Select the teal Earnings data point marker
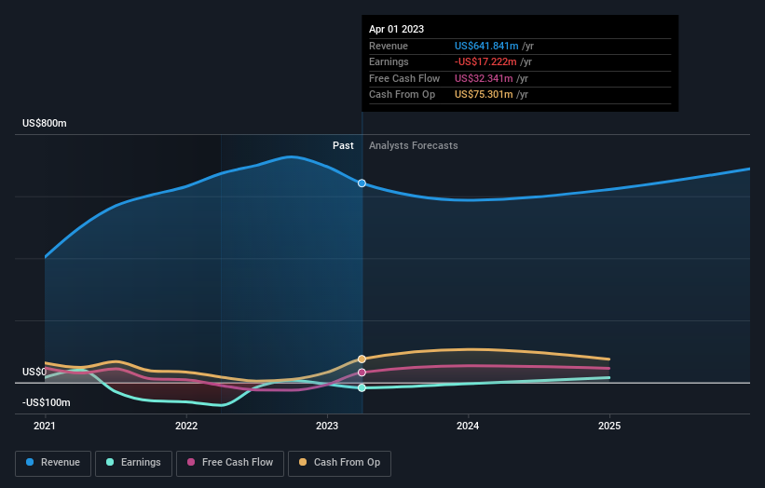 (x=362, y=387)
